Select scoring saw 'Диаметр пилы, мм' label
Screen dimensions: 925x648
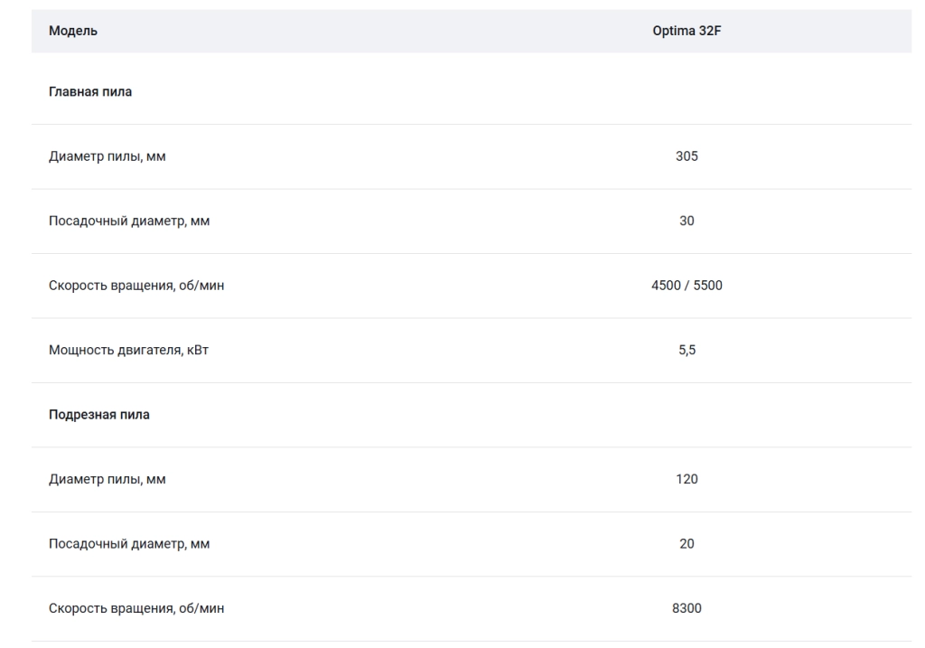click(x=107, y=479)
